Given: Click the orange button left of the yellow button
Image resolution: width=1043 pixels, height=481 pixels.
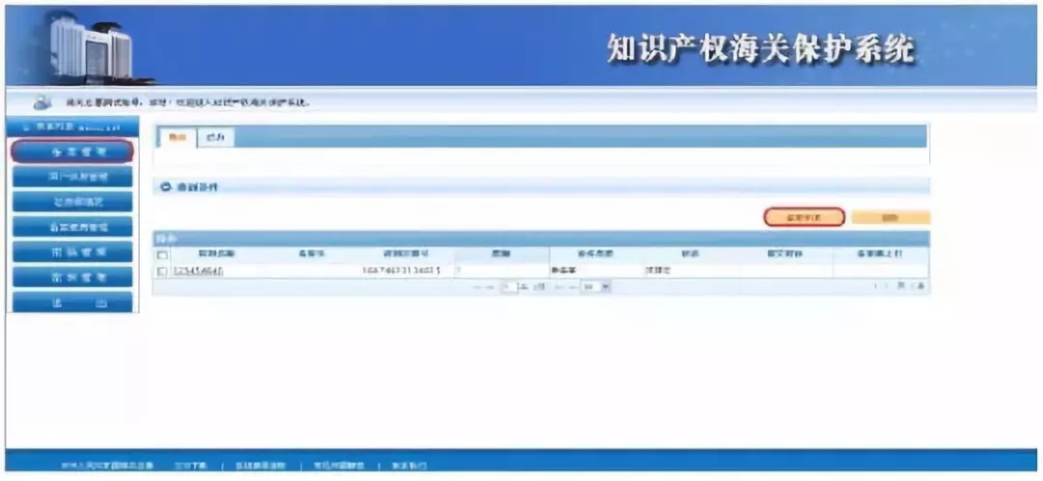Looking at the screenshot, I should pyautogui.click(x=804, y=217).
